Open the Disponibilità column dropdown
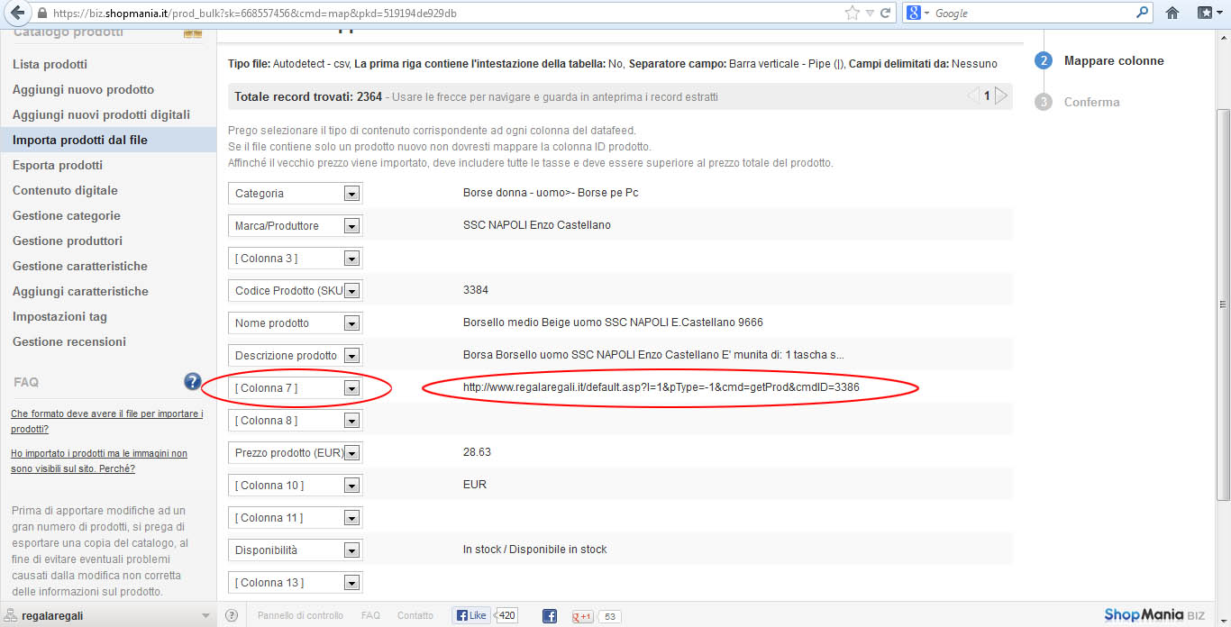 pos(296,550)
